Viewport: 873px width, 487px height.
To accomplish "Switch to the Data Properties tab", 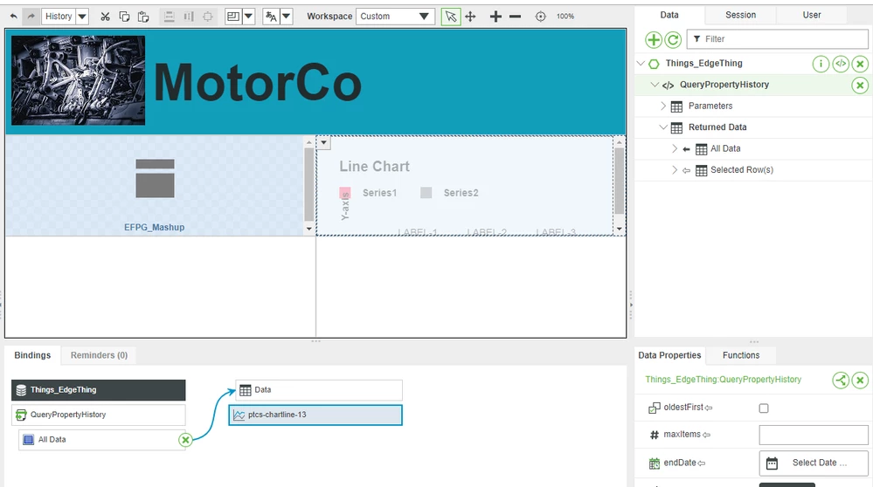I will pyautogui.click(x=669, y=355).
